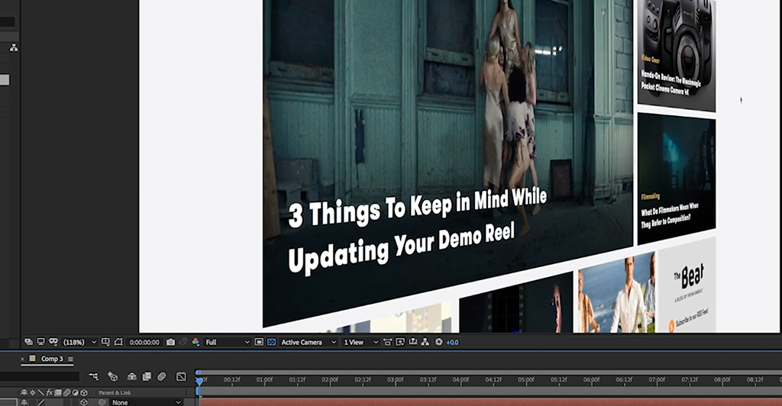This screenshot has height=406, width=782.
Task: Click the 03:00f mark on time ruler
Action: (x=395, y=379)
